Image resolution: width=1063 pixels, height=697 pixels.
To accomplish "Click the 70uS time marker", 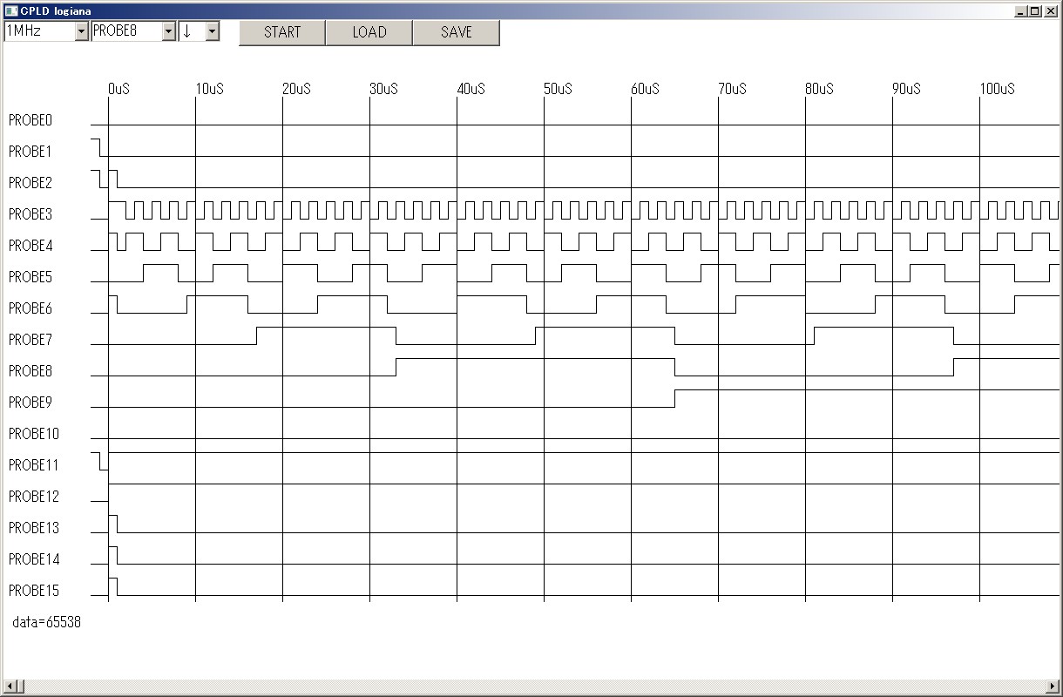I will (733, 89).
